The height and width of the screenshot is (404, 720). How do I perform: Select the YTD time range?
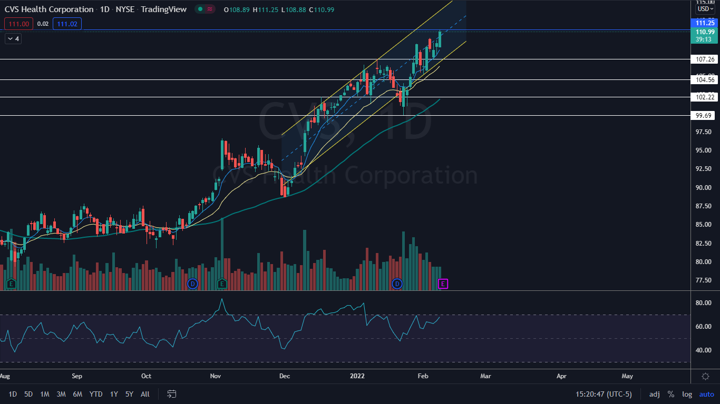[96, 394]
